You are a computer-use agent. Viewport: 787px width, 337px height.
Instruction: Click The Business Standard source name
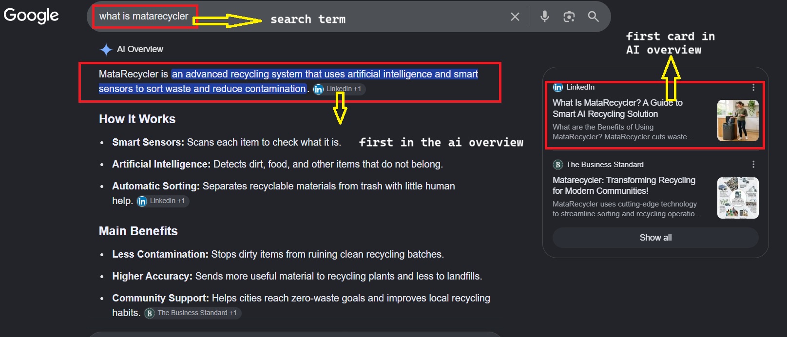[x=605, y=165]
